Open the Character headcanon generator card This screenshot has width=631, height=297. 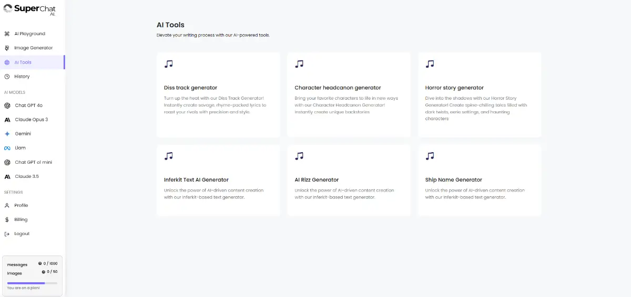349,95
